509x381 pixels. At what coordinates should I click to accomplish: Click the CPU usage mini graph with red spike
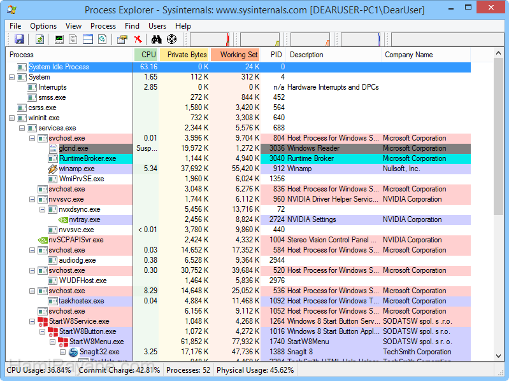pyautogui.click(x=210, y=39)
